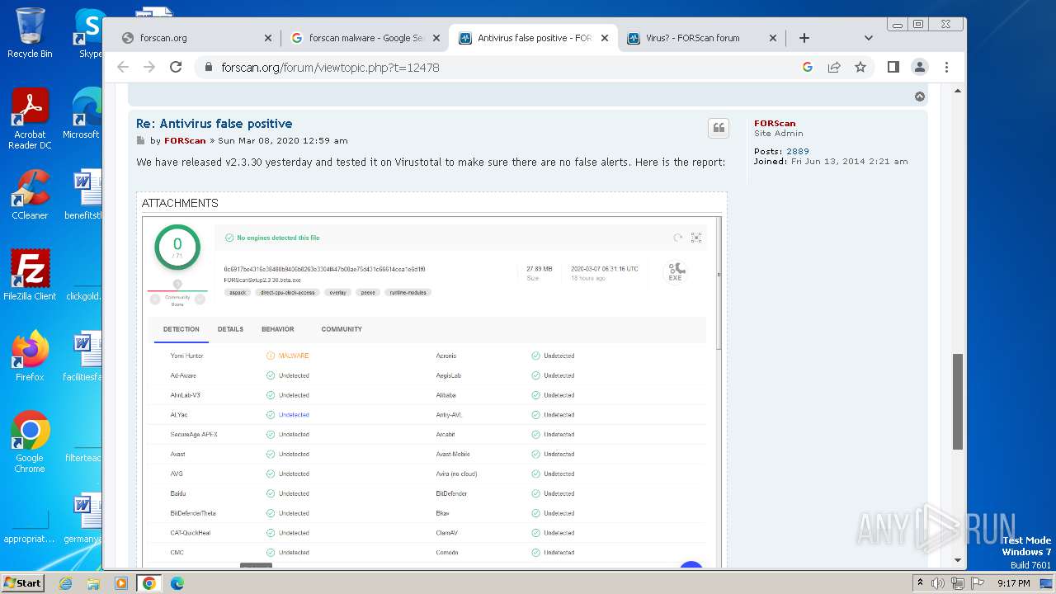This screenshot has width=1056, height=594.
Task: Click the 27.89 MB file size text
Action: 540,269
